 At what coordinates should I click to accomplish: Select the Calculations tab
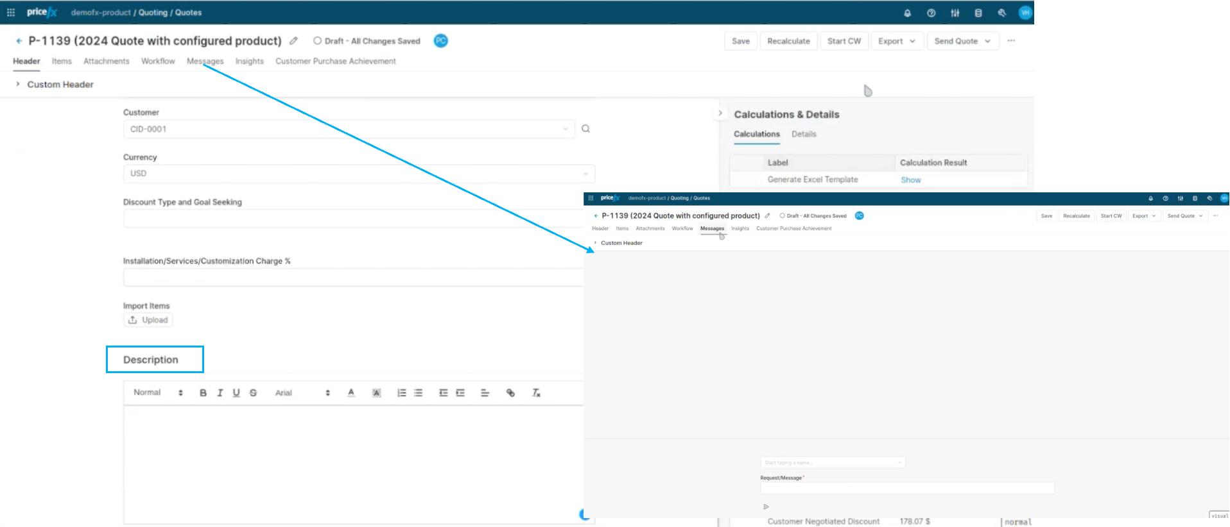pos(756,134)
